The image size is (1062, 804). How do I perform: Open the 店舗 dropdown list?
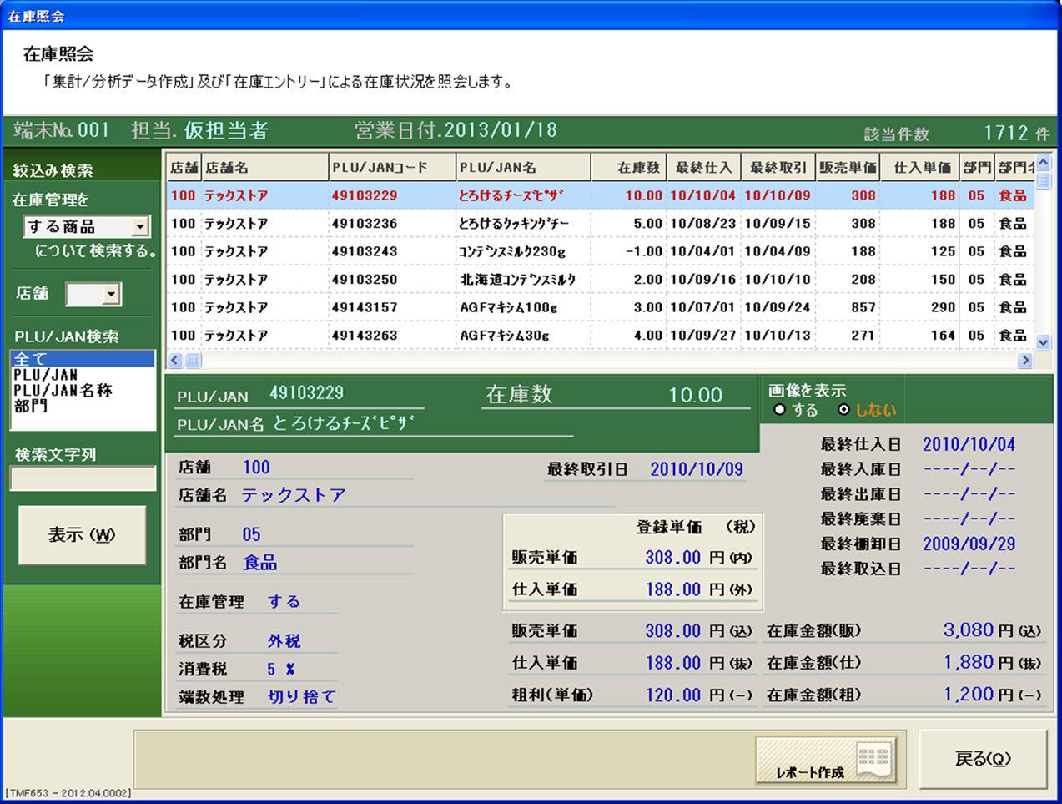pyautogui.click(x=111, y=294)
